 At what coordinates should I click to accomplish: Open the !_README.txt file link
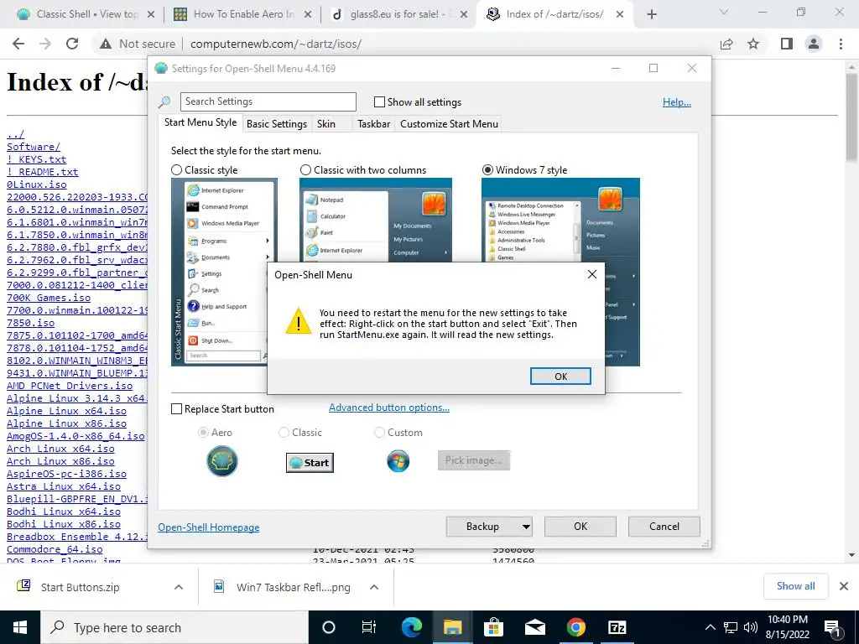coord(42,172)
